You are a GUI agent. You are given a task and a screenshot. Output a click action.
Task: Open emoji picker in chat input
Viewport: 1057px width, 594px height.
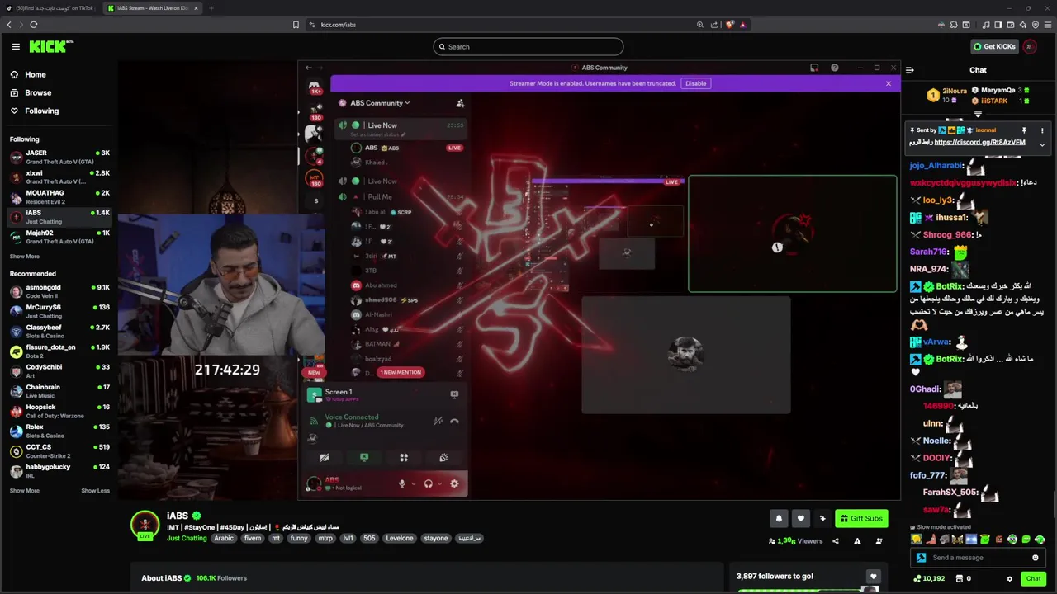coord(1035,558)
